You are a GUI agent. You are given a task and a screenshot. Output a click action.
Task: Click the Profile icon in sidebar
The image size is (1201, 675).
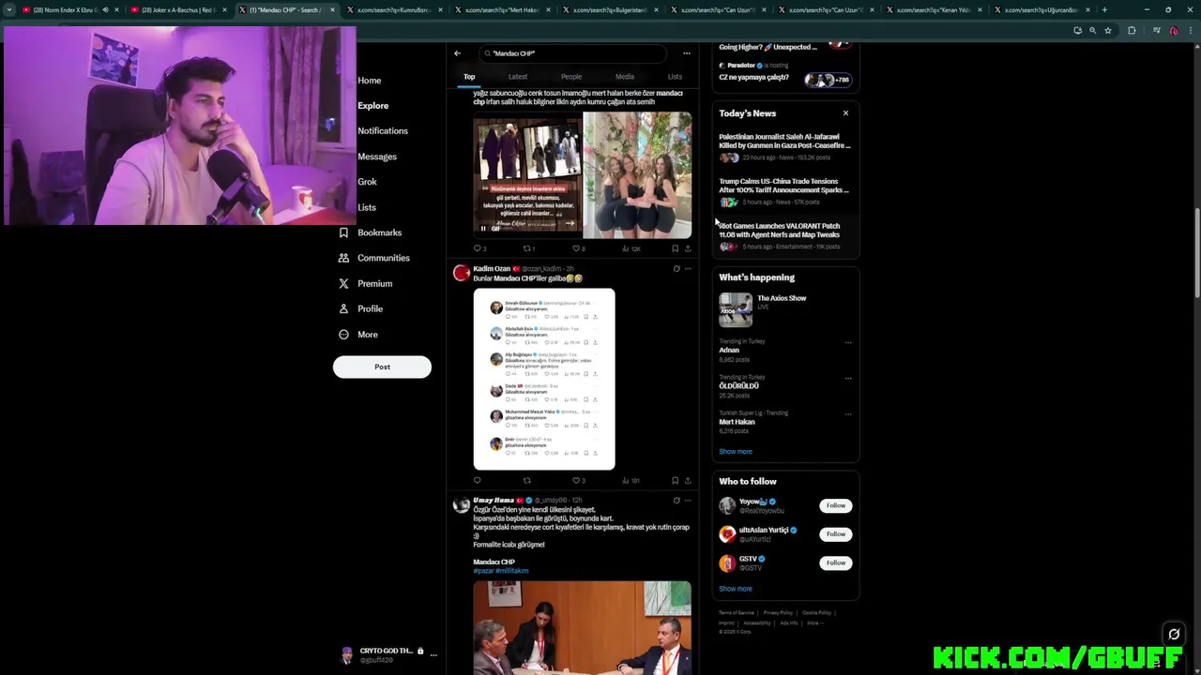[x=343, y=308]
